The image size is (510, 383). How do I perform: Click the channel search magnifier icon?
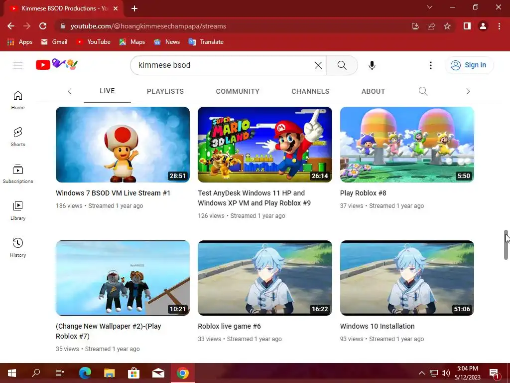pos(423,91)
